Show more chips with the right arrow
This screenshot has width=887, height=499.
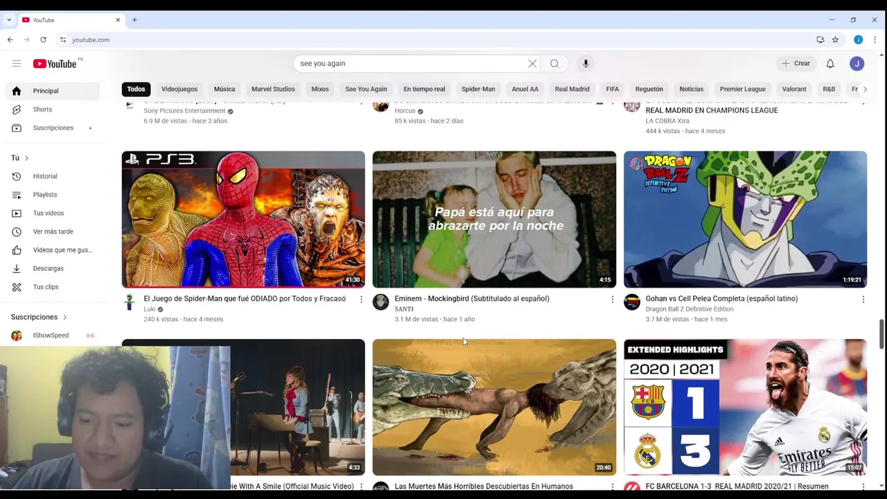[865, 89]
